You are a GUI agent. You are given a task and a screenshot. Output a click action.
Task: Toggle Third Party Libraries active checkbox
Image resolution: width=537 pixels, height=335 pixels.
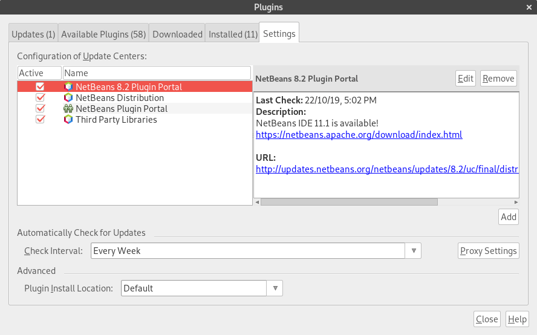(41, 120)
